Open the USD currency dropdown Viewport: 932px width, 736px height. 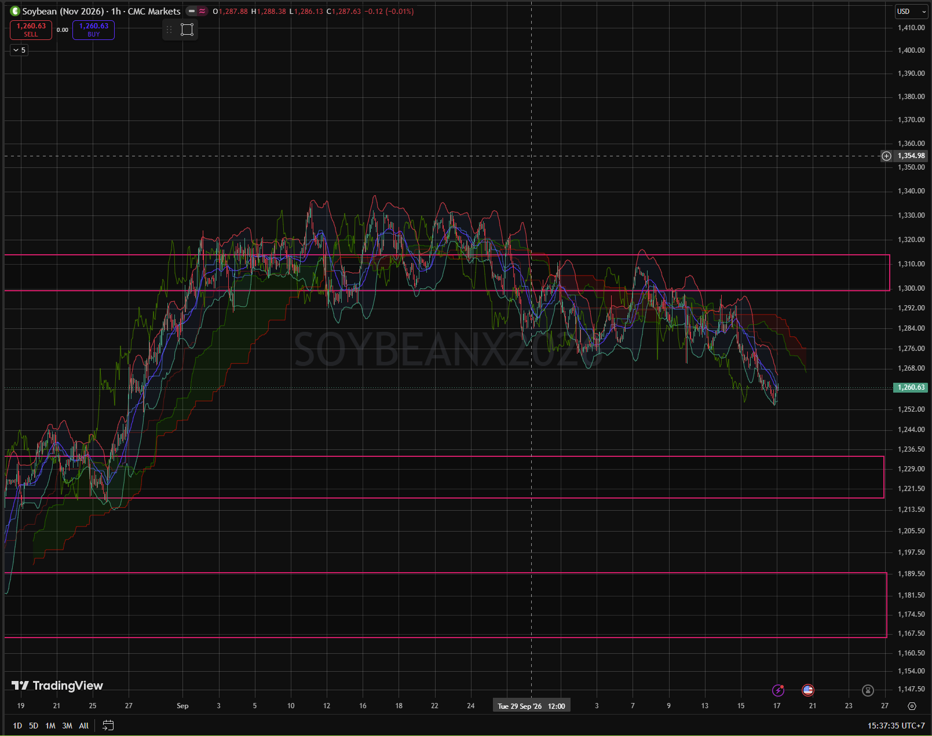pos(911,11)
